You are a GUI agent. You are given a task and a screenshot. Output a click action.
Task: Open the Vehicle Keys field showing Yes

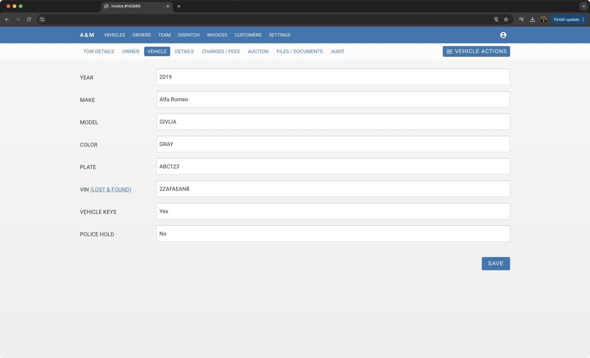click(333, 211)
